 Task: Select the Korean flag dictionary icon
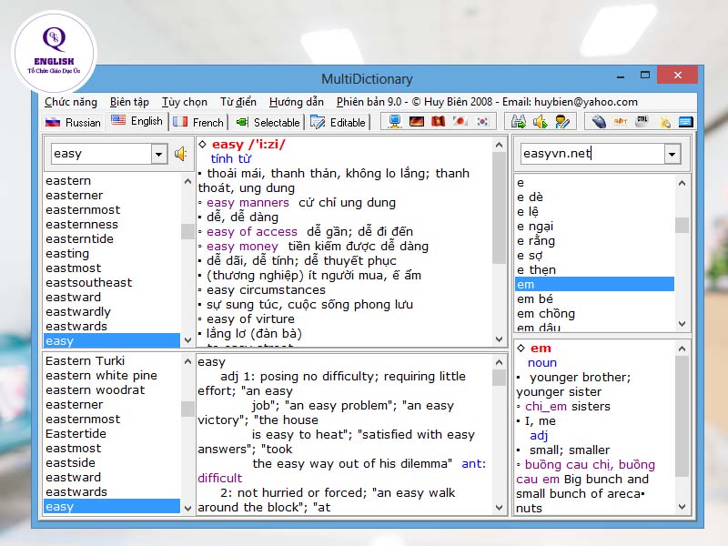click(482, 122)
